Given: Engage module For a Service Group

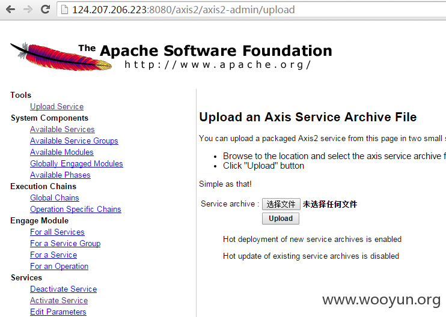Looking at the screenshot, I should [x=65, y=243].
